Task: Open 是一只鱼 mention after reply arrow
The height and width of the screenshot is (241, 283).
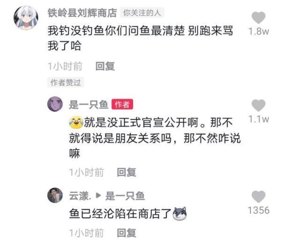Action: [x=125, y=196]
